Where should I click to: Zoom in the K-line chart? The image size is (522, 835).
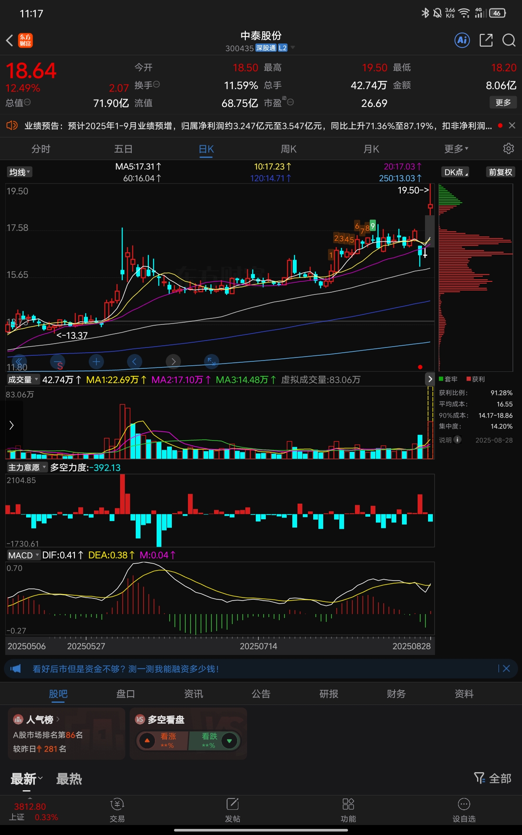(x=96, y=361)
